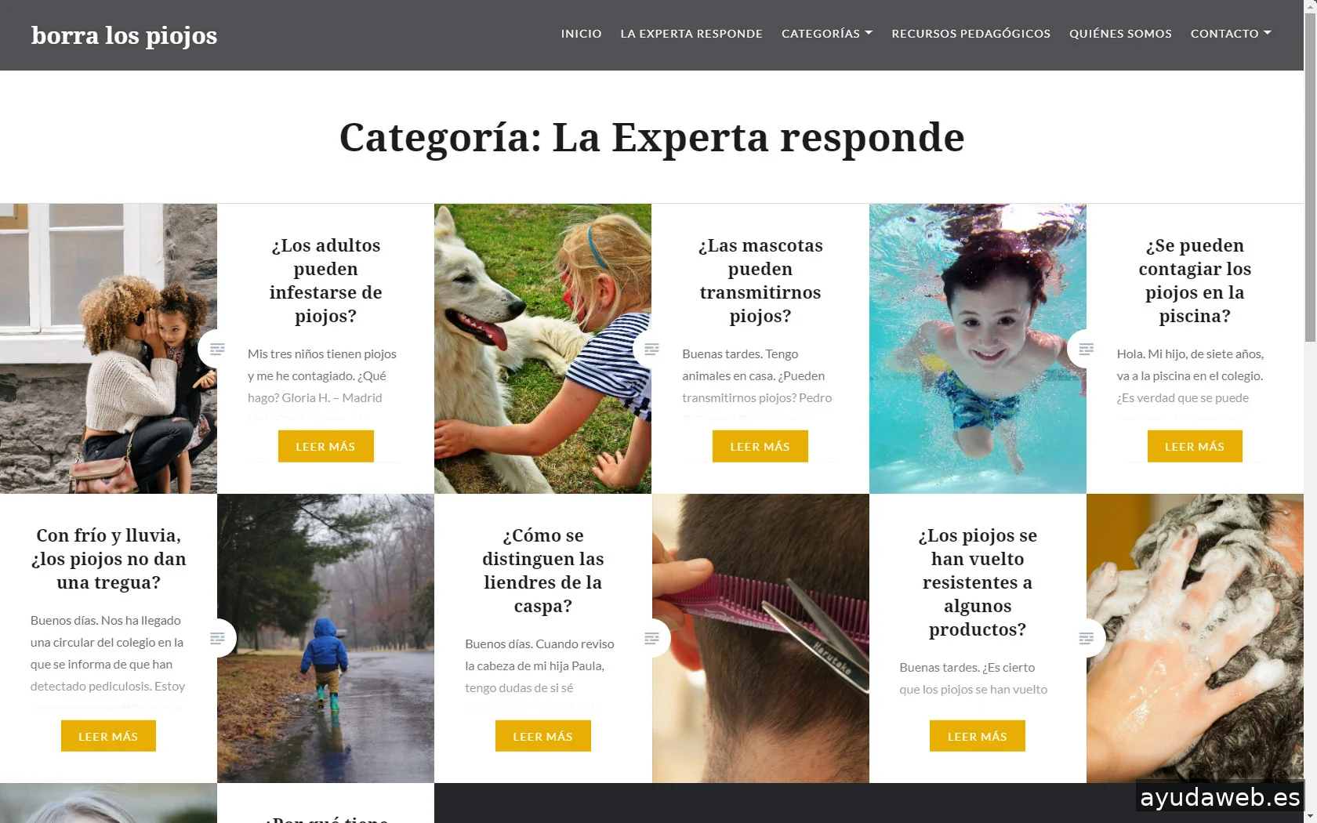Click the post icon beside the adults lice article
This screenshot has width=1317, height=823.
point(217,349)
